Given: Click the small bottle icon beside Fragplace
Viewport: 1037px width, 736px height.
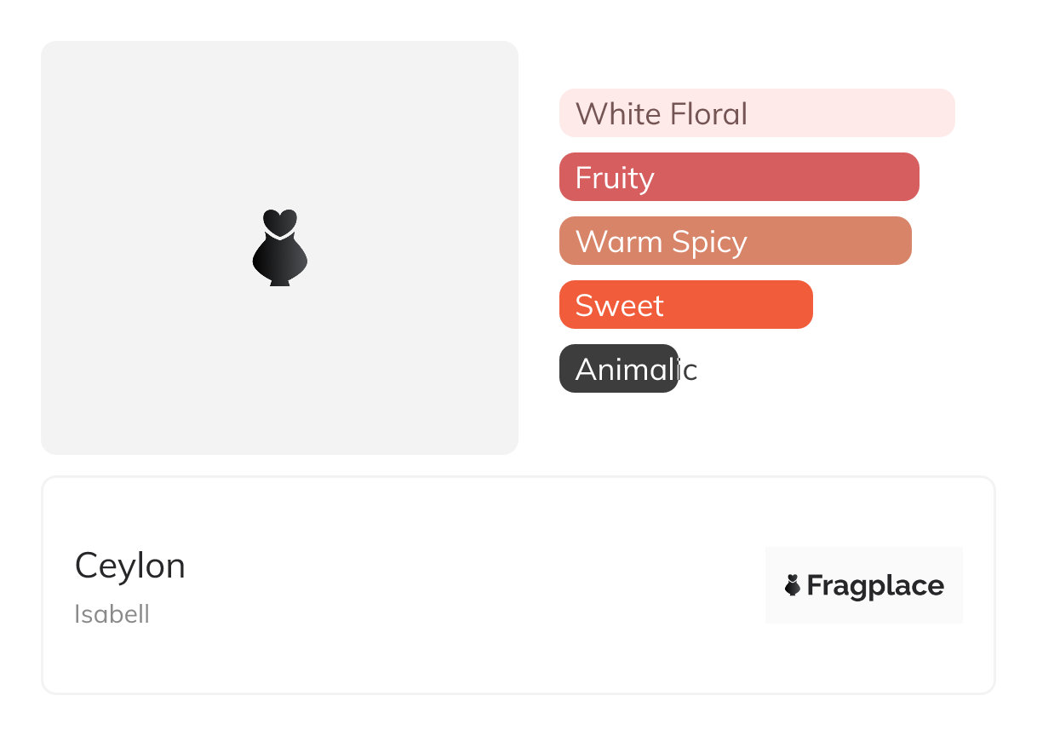Looking at the screenshot, I should 792,585.
